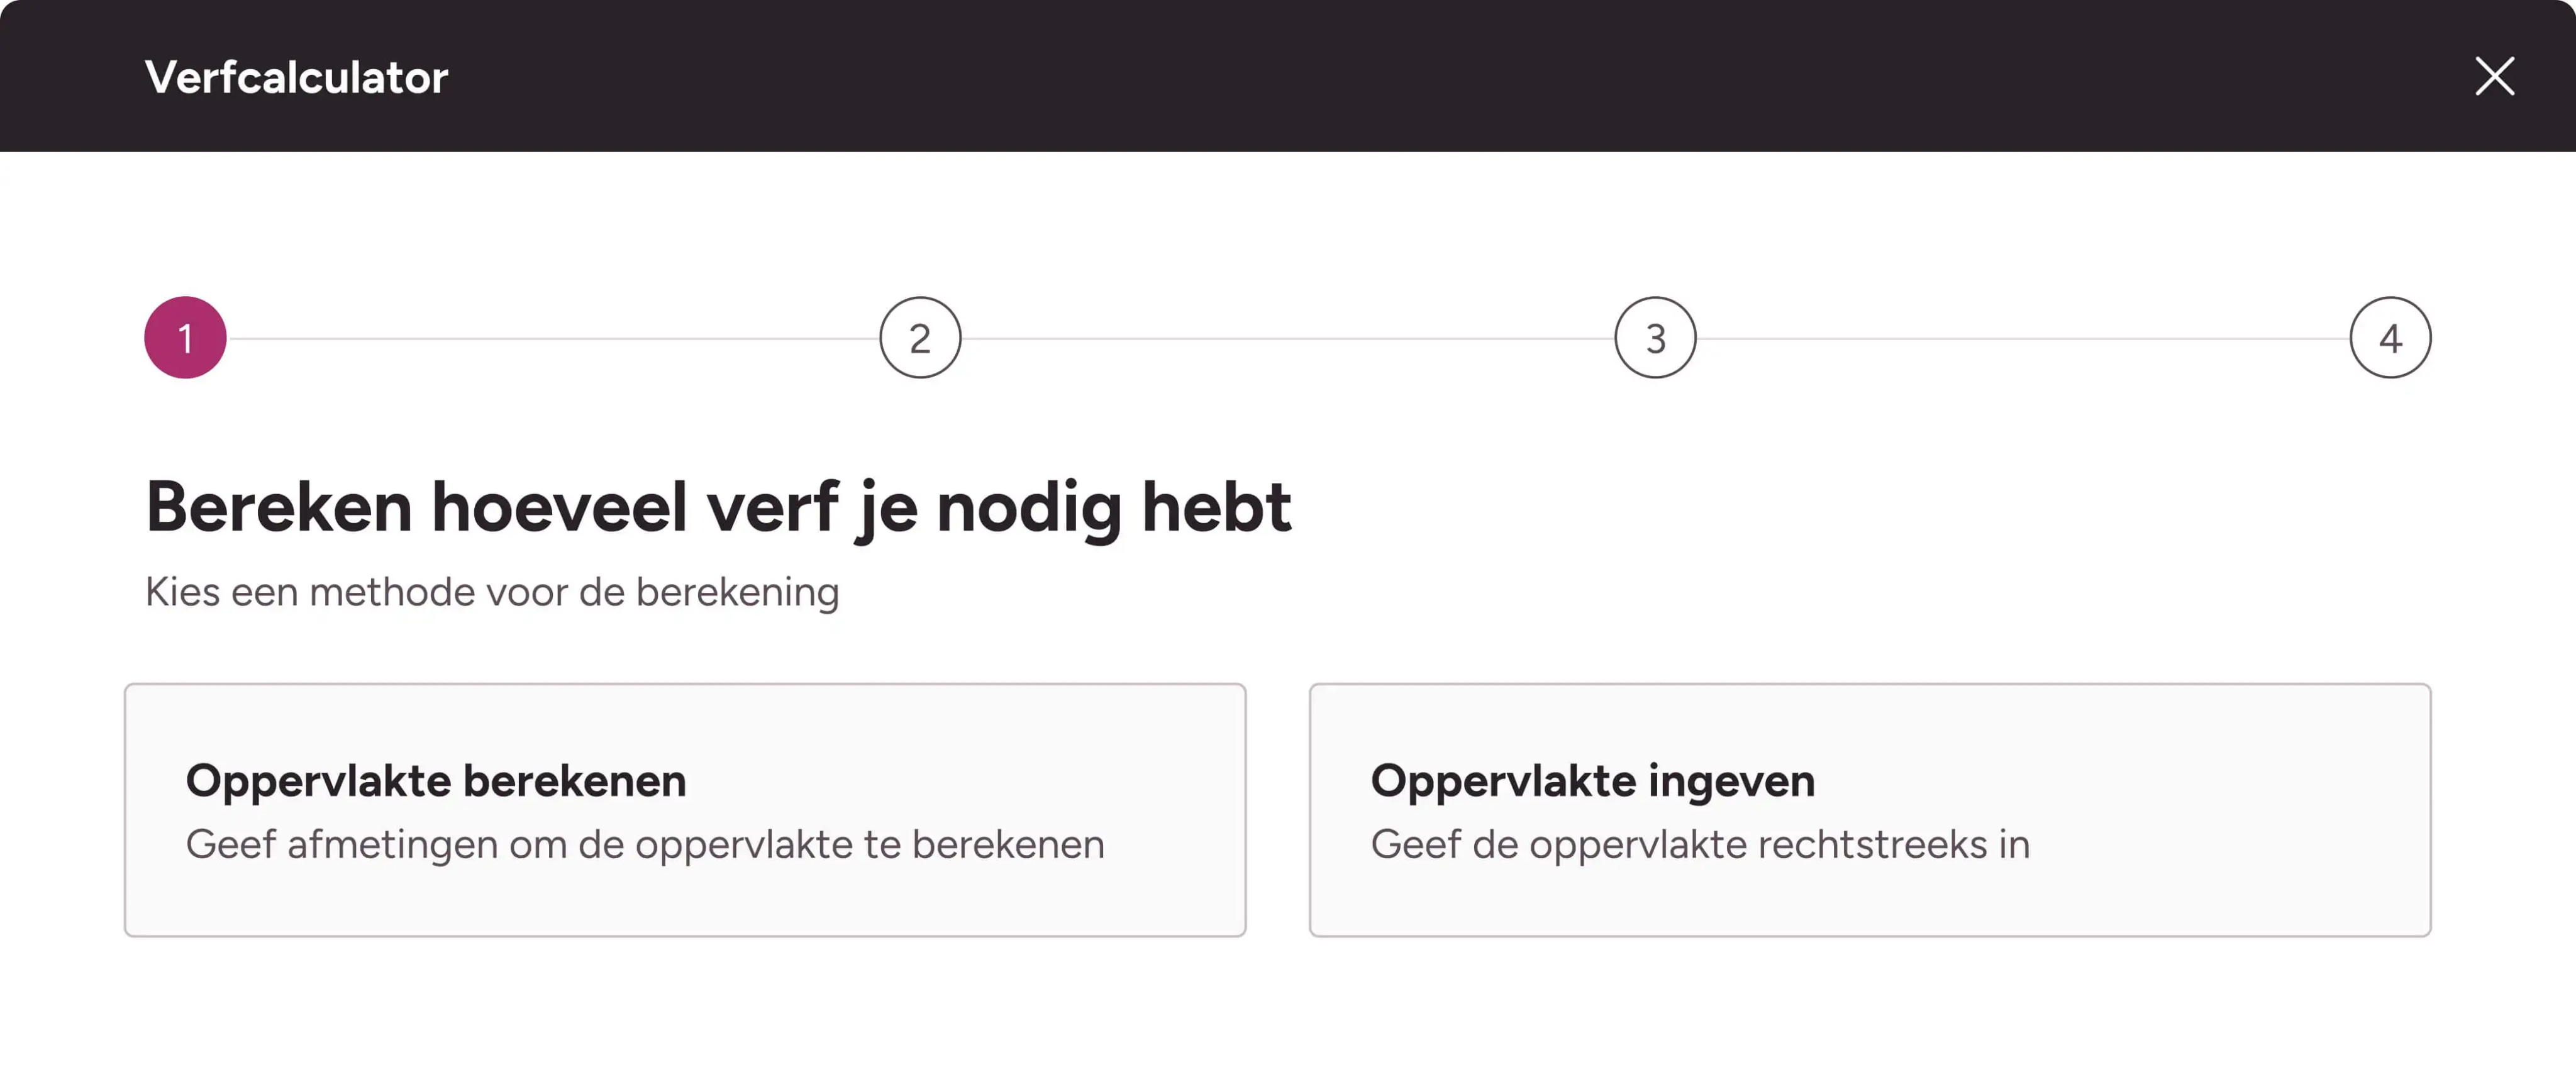Screen dimensions: 2576x1082
Task: Click the Verfcalculator title text
Action: click(x=296, y=77)
